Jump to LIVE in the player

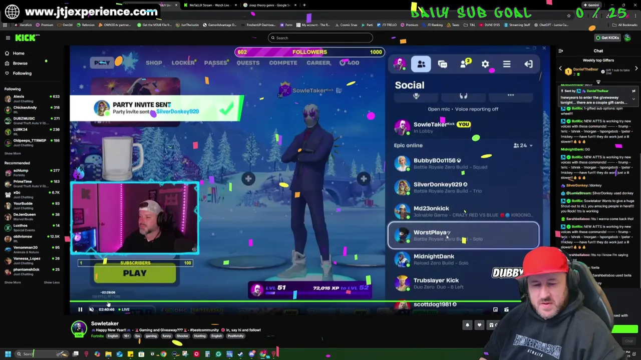click(123, 309)
